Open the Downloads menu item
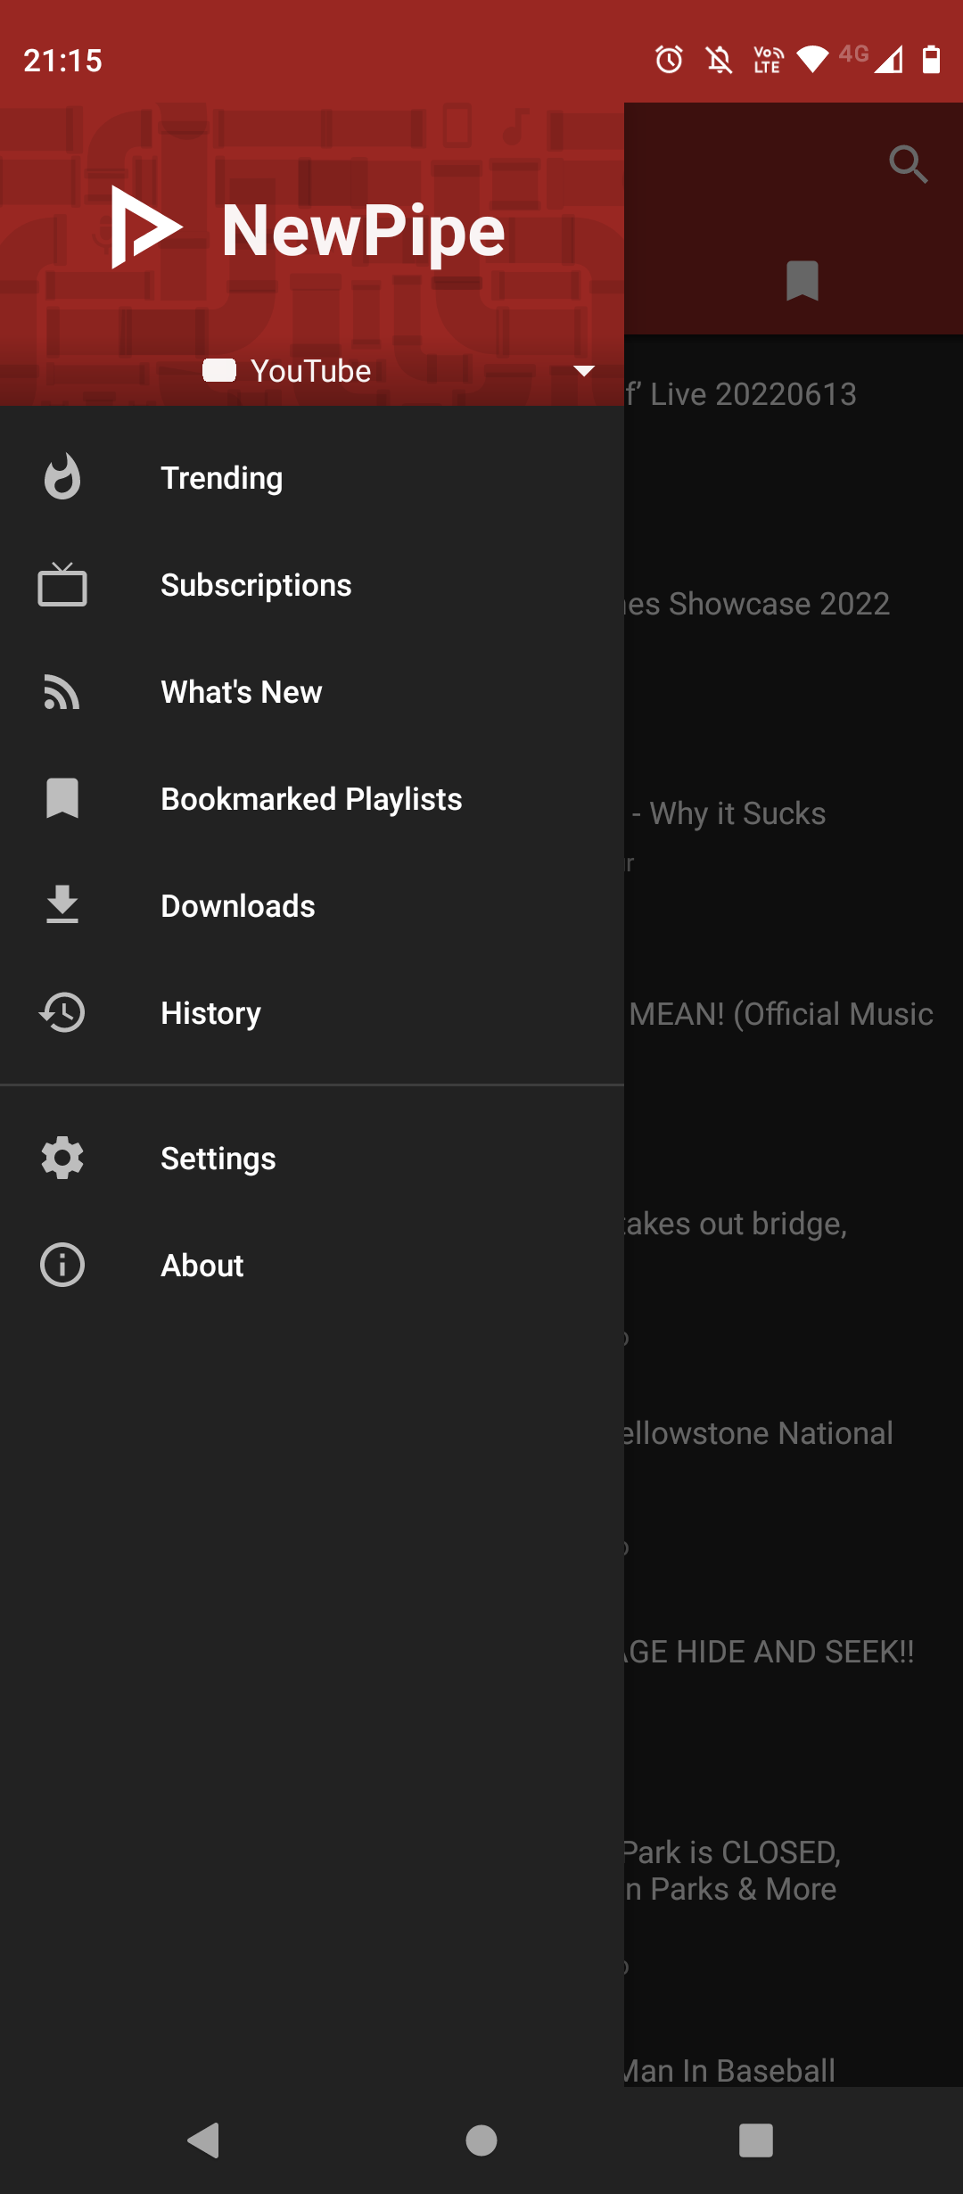 (x=312, y=906)
